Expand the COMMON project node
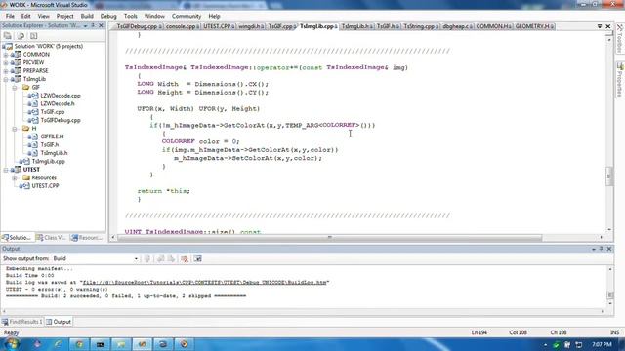Image resolution: width=625 pixels, height=351 pixels. 6,55
